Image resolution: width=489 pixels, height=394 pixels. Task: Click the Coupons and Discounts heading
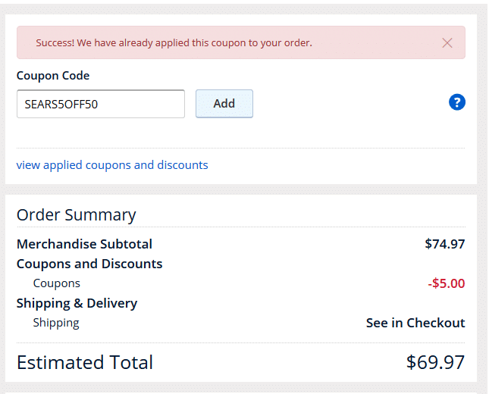pos(89,264)
